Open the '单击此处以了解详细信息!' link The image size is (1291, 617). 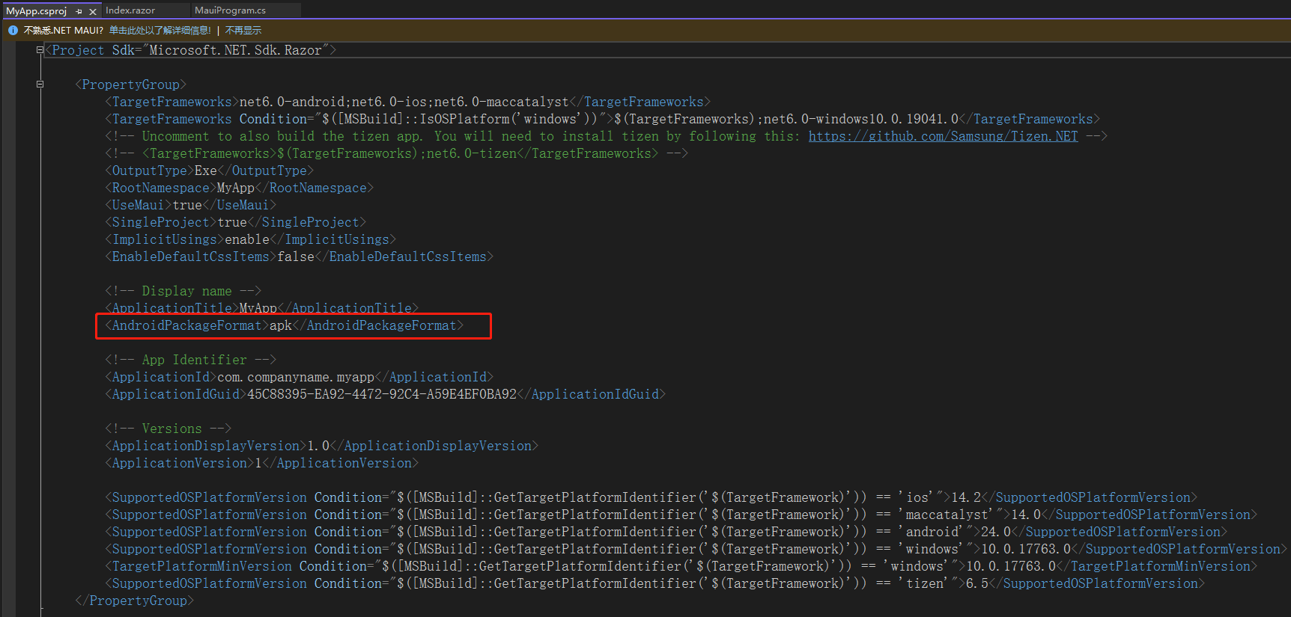pos(160,31)
